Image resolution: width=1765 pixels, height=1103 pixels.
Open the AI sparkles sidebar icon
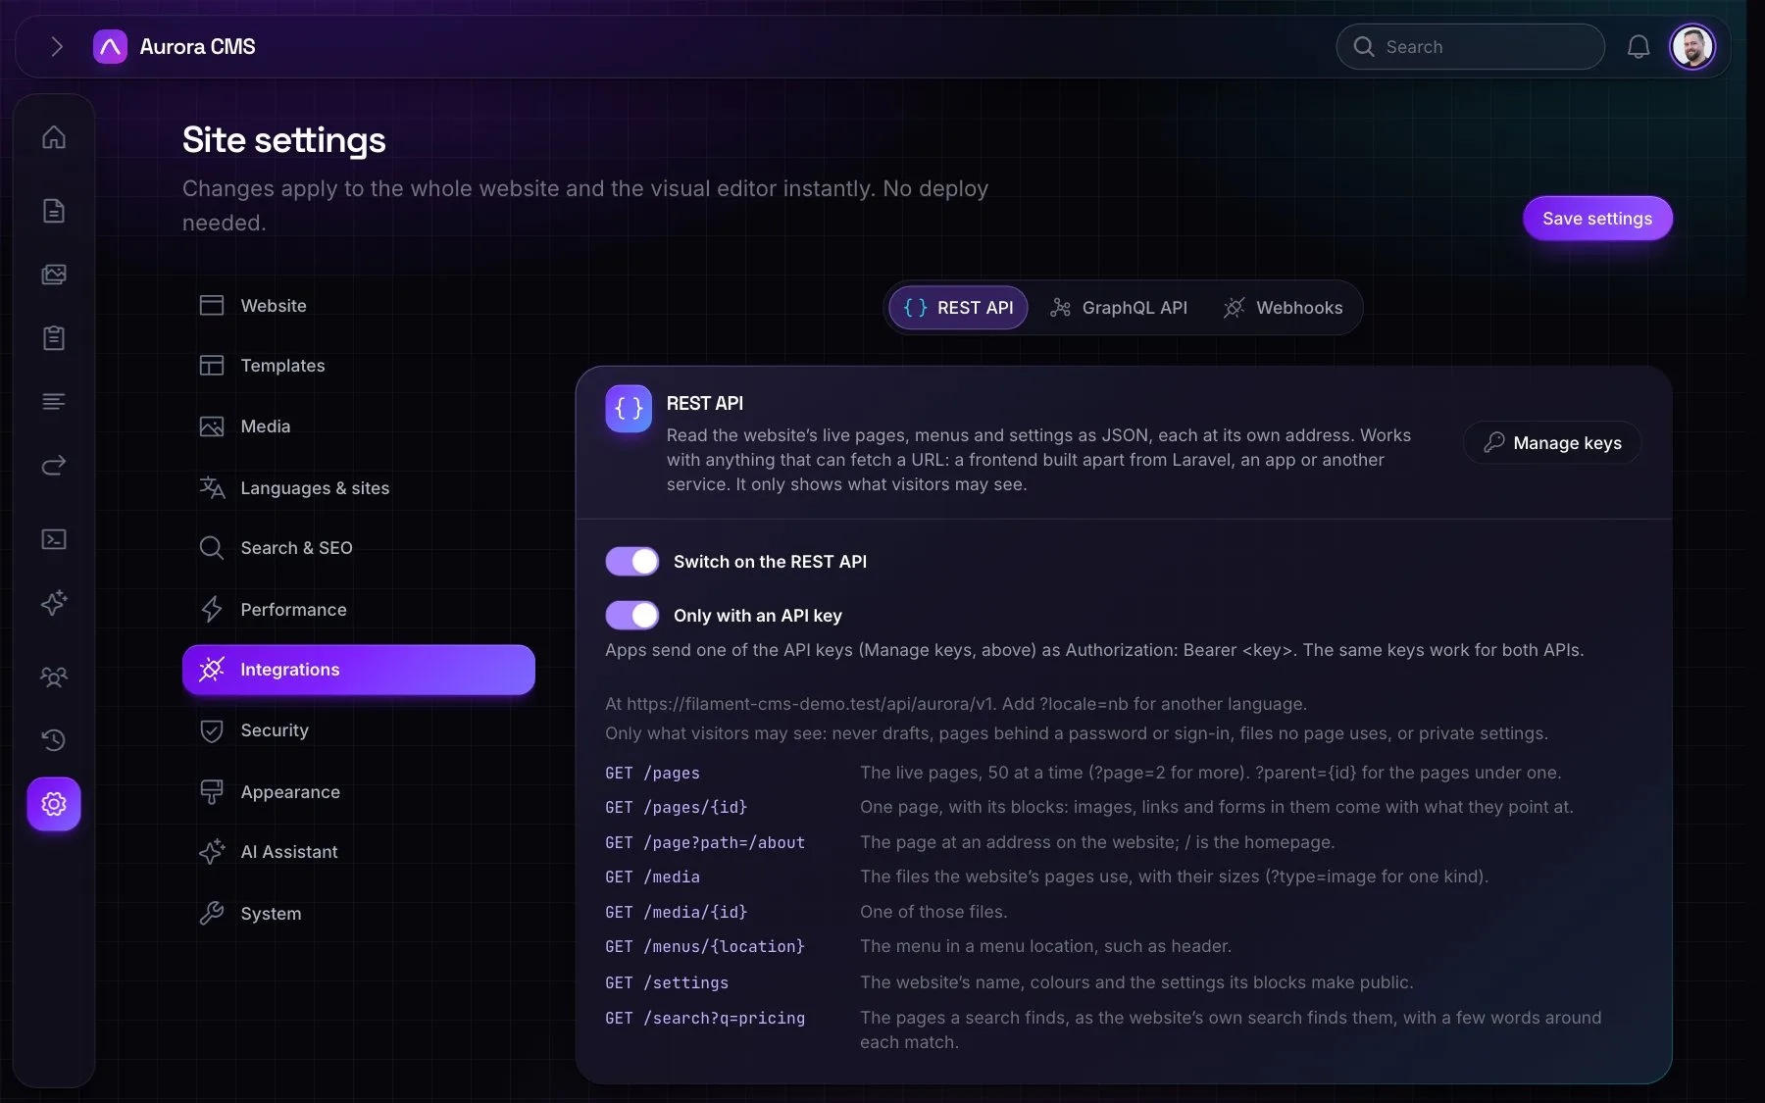pyautogui.click(x=54, y=602)
